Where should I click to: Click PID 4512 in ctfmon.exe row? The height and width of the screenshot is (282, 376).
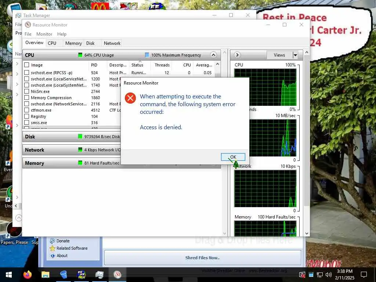click(95, 110)
